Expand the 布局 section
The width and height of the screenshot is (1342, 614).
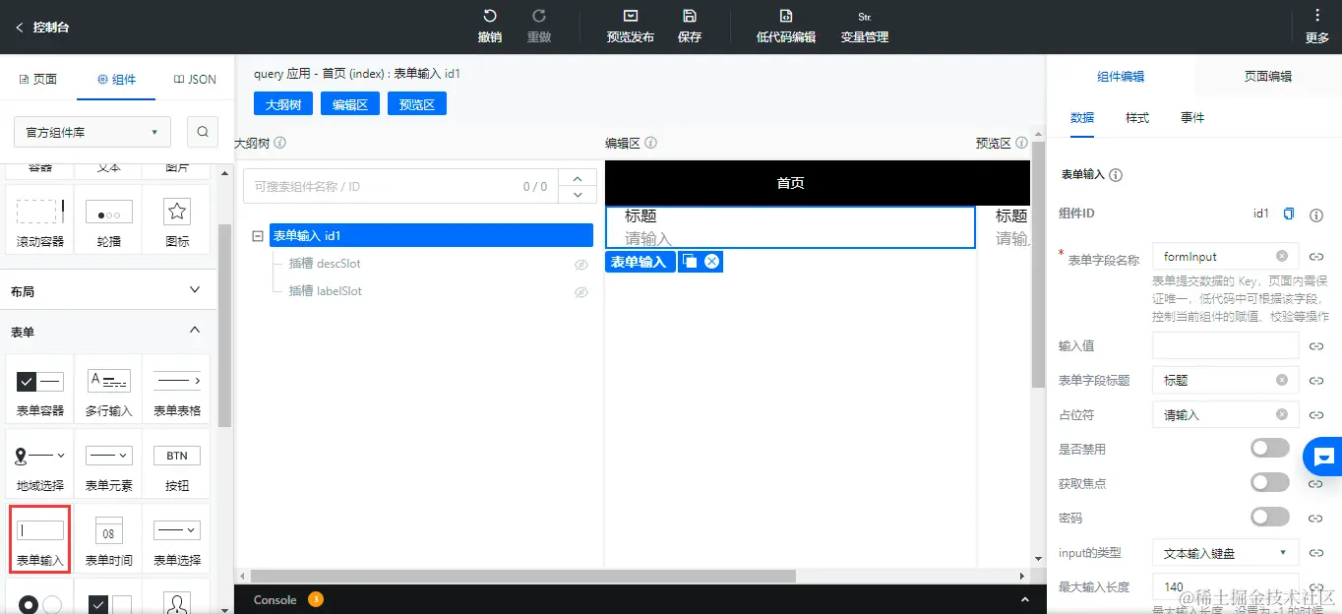point(108,291)
